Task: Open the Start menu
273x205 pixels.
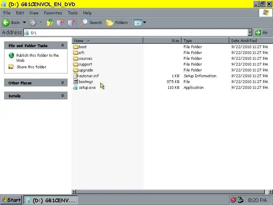Action: pyautogui.click(x=11, y=200)
